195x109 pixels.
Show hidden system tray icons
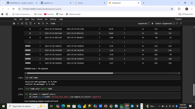[159, 106]
